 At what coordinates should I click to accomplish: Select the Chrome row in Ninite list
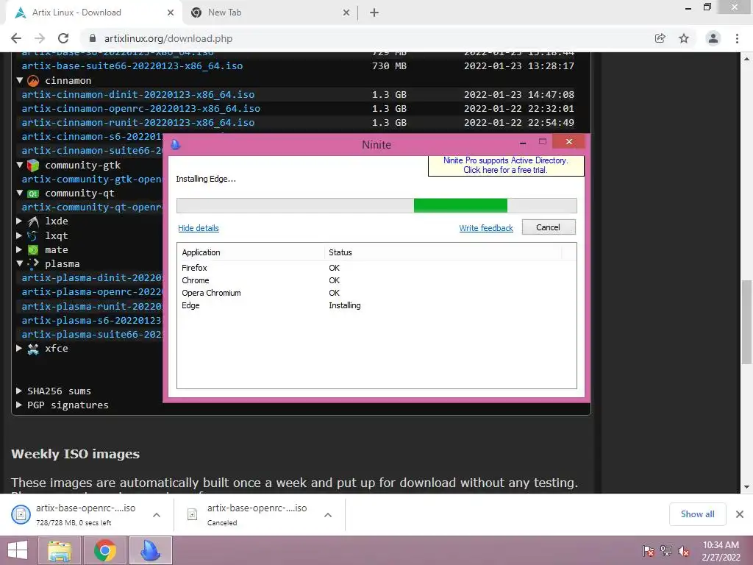pyautogui.click(x=376, y=280)
